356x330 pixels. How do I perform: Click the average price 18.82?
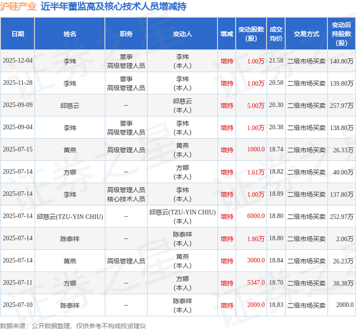[276, 172]
